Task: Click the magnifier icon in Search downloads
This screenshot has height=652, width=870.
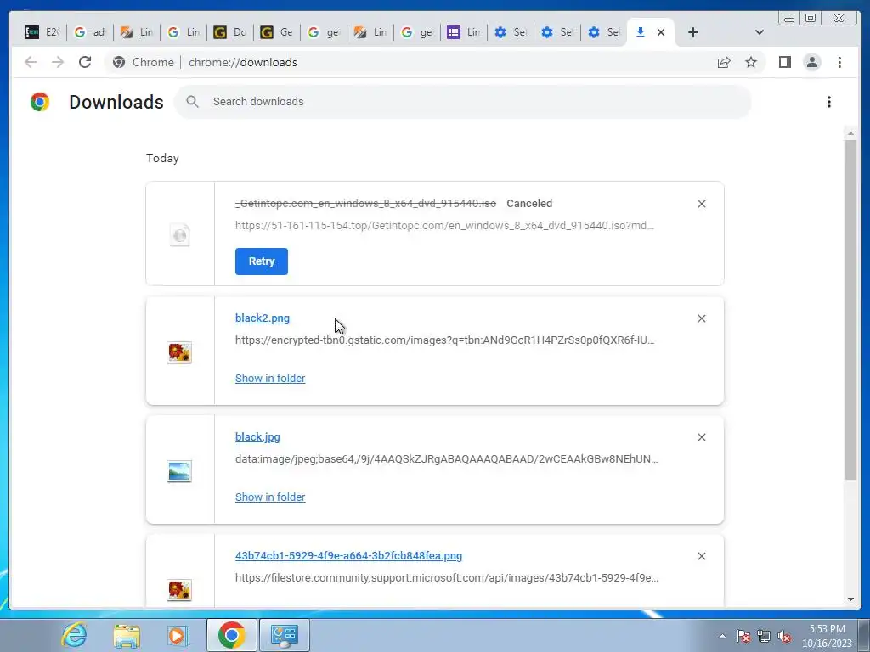Action: (x=193, y=102)
